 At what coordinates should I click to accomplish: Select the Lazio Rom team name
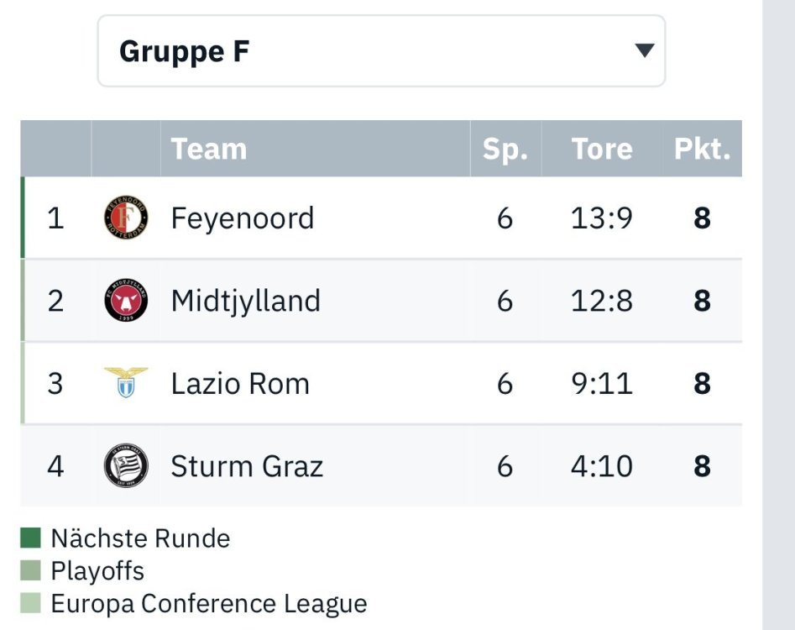(x=240, y=384)
